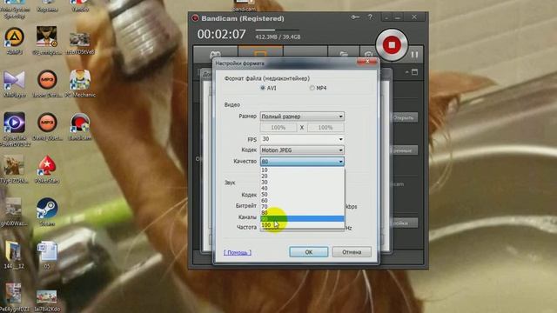Cancel with the Отмена button
This screenshot has height=313, width=557.
352,252
